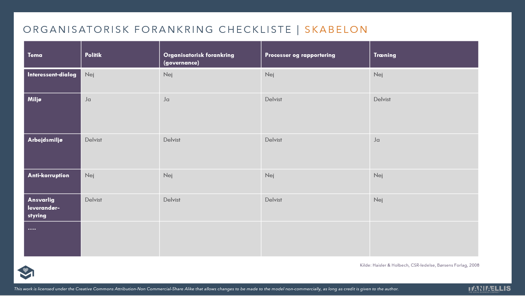525x296 pixels.
Task: Select the Arbejdsmiljø row label
Action: 45,140
